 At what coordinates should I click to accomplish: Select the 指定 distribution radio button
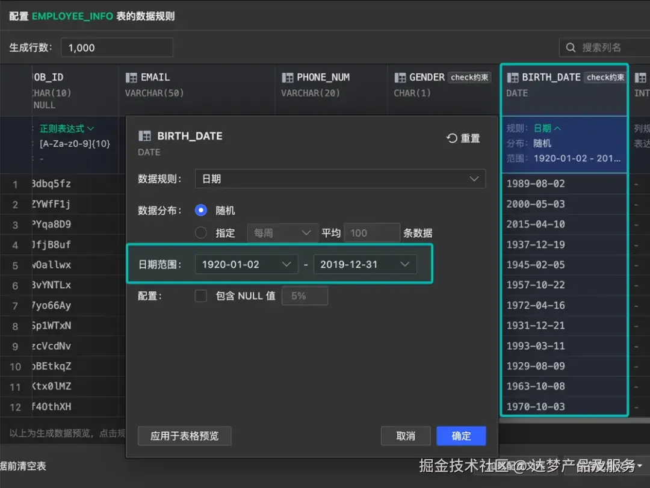pyautogui.click(x=201, y=233)
